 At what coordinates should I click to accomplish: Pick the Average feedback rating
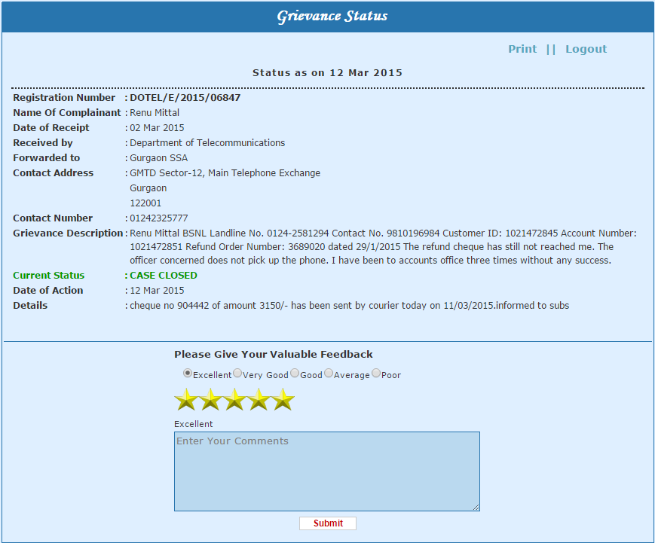click(329, 374)
